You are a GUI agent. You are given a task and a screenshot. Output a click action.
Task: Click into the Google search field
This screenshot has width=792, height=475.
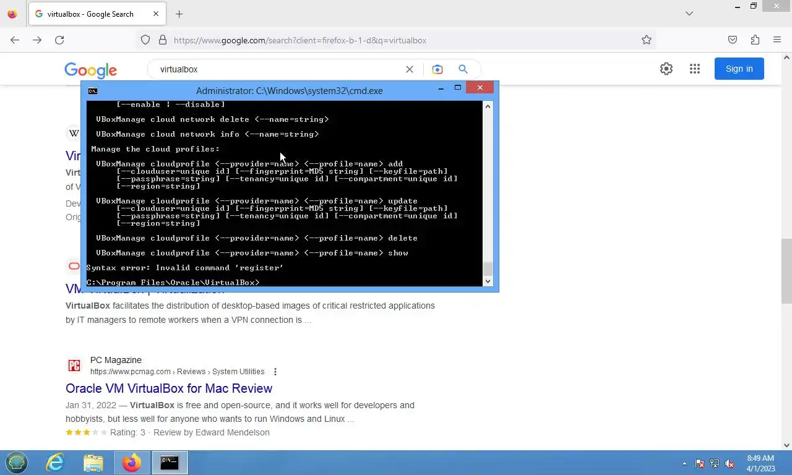pos(278,69)
